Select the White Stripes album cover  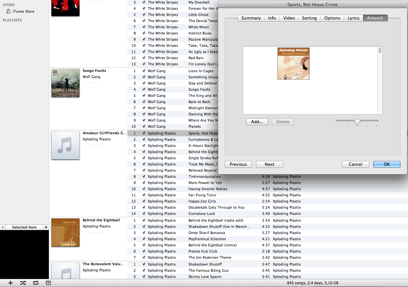[x=65, y=8]
